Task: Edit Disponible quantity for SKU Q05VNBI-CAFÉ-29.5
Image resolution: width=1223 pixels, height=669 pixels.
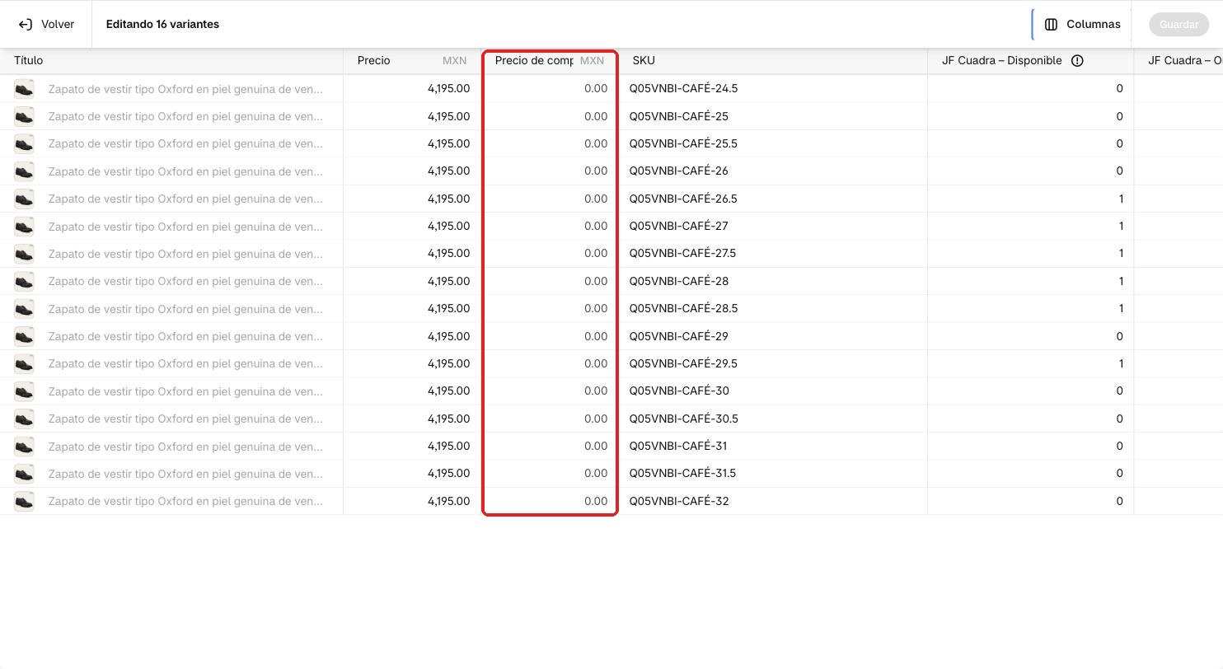Action: (x=1030, y=363)
